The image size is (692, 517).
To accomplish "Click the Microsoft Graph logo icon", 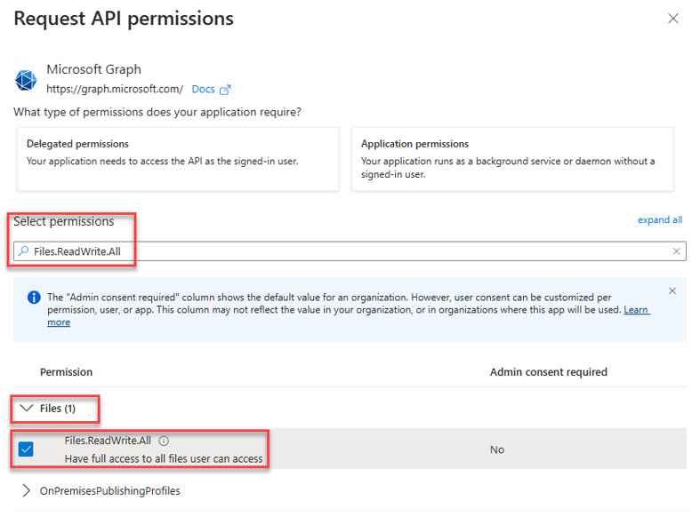I will [x=26, y=80].
